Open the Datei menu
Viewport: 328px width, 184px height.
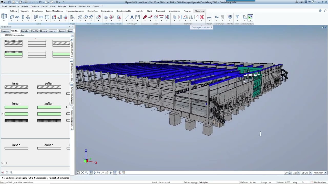[x=4, y=6]
